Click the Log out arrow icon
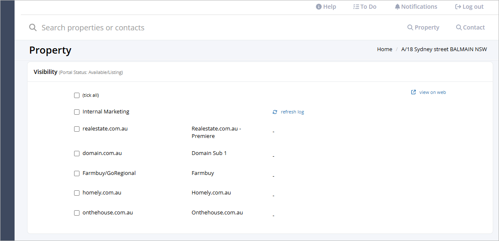This screenshot has width=499, height=241. pos(458,7)
